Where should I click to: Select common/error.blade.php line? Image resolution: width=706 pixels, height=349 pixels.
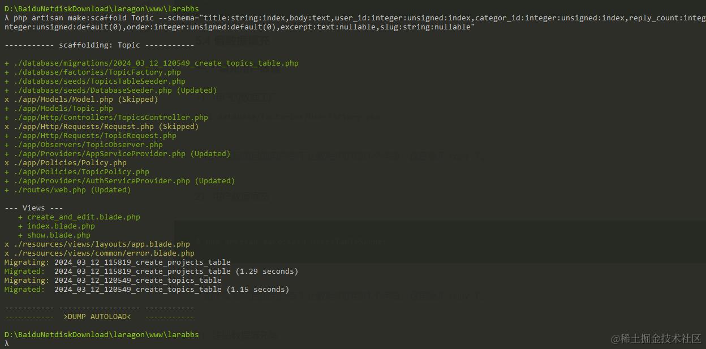pyautogui.click(x=100, y=253)
